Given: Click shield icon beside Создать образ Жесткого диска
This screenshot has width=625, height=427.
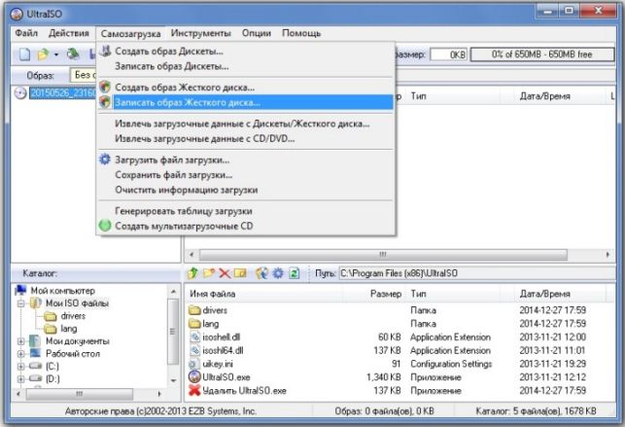Looking at the screenshot, I should pyautogui.click(x=105, y=87).
